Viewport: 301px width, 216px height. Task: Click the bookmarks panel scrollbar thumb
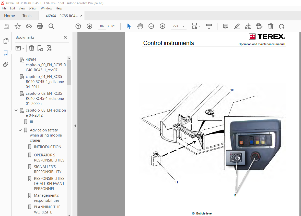pos(69,72)
